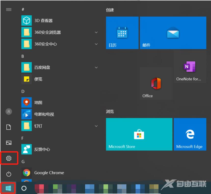Open the Documents icon in sidebar
This screenshot has width=211, height=194.
pyautogui.click(x=9, y=127)
